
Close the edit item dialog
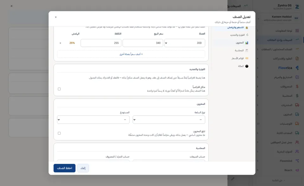pyautogui.click(x=56, y=17)
